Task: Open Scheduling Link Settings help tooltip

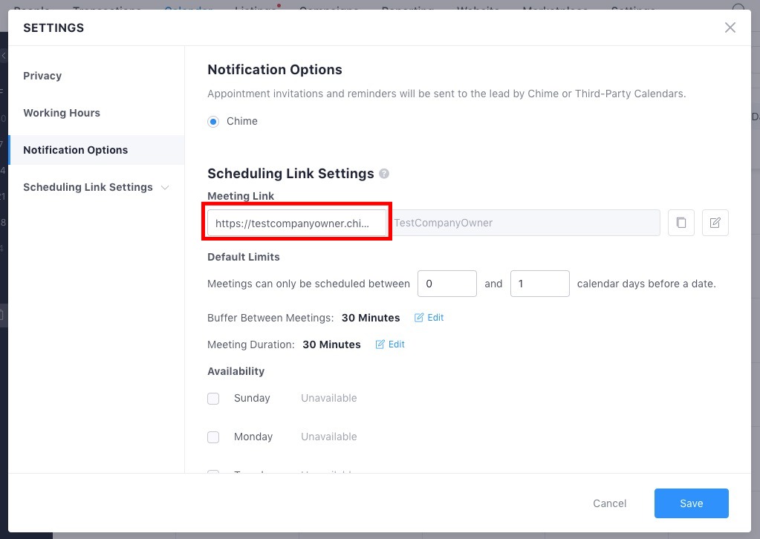Action: click(x=384, y=174)
